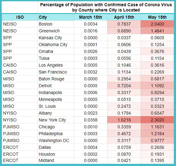Click the March 15th header cell
This screenshot has height=166, width=176.
click(91, 17)
